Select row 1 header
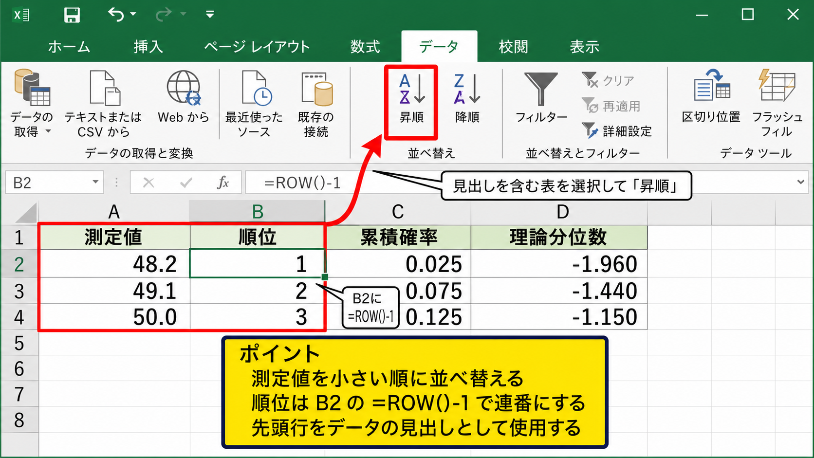The width and height of the screenshot is (814, 458). [19, 238]
